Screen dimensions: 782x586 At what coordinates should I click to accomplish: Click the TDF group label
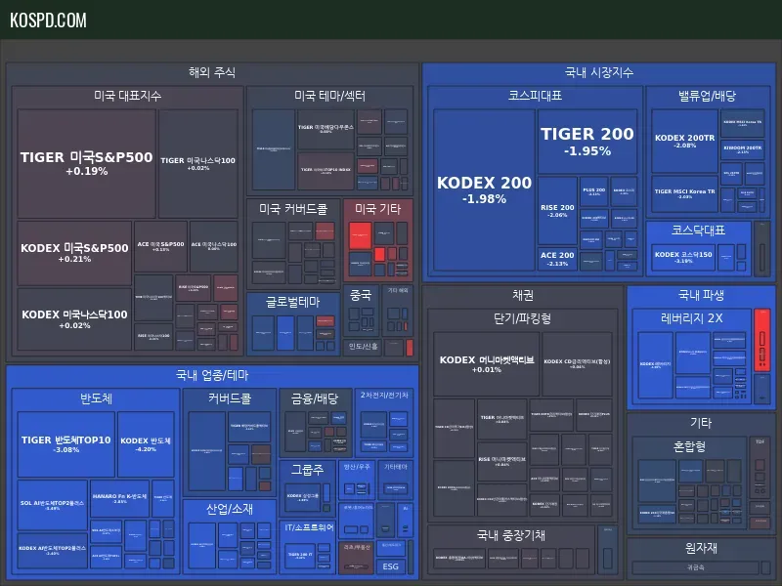(760, 442)
